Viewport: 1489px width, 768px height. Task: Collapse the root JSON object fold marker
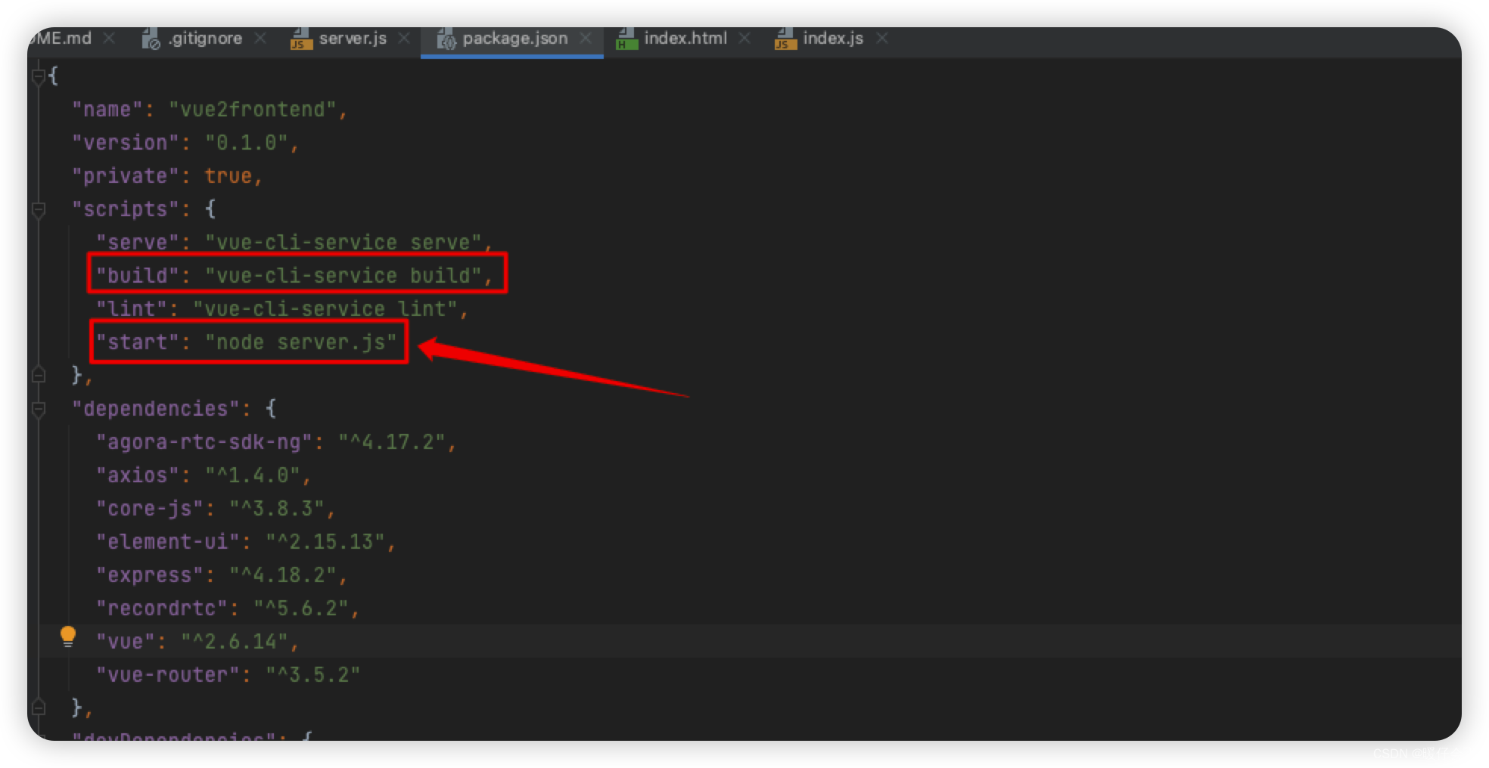pos(39,76)
